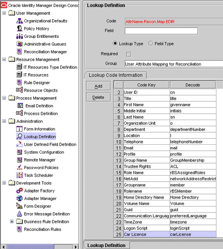The image size is (223, 249).
Task: Open the Adapter Manager icon
Action: click(20, 199)
